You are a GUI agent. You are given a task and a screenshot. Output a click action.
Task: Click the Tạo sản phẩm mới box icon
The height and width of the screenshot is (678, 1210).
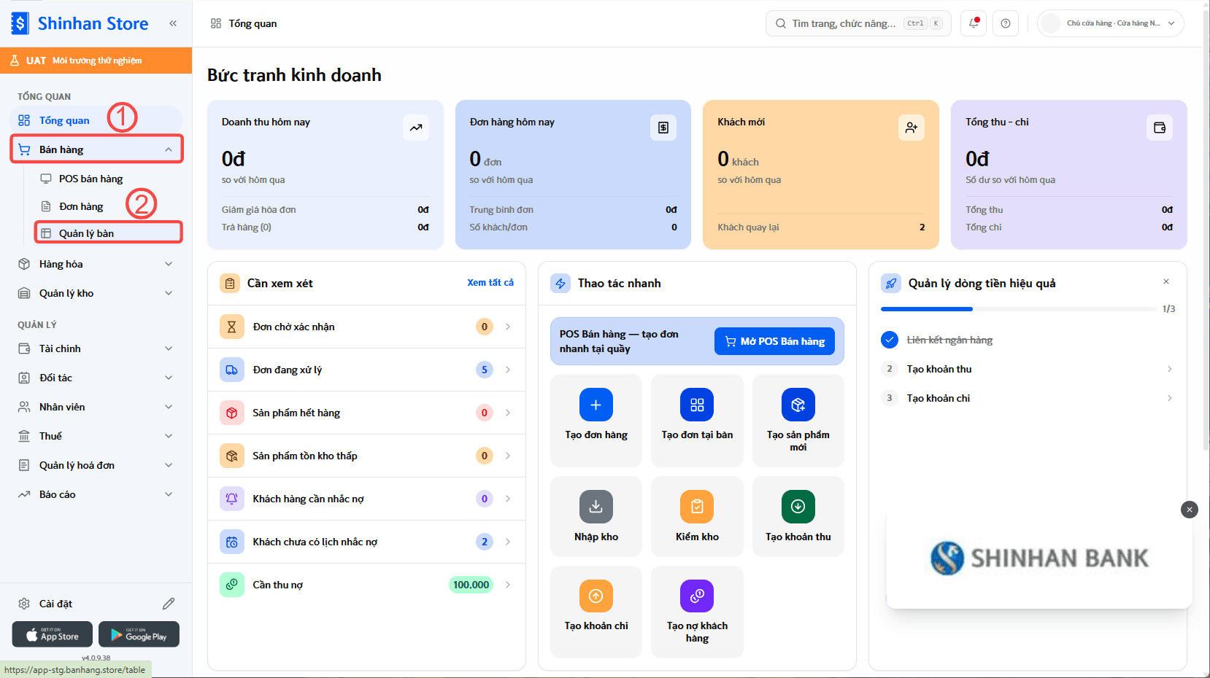pos(798,405)
